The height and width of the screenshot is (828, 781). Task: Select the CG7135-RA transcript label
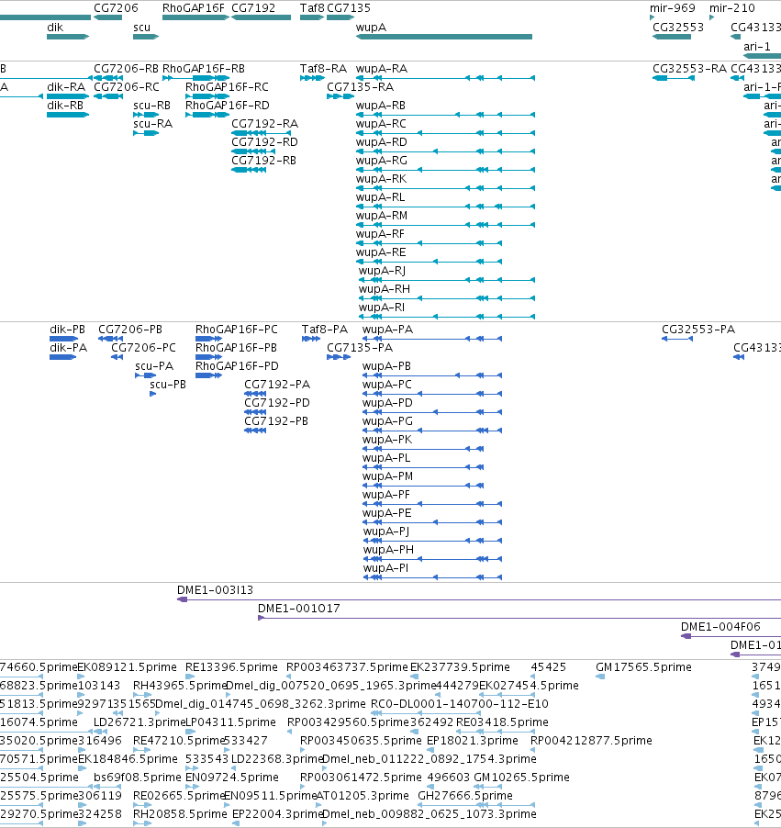[x=360, y=86]
